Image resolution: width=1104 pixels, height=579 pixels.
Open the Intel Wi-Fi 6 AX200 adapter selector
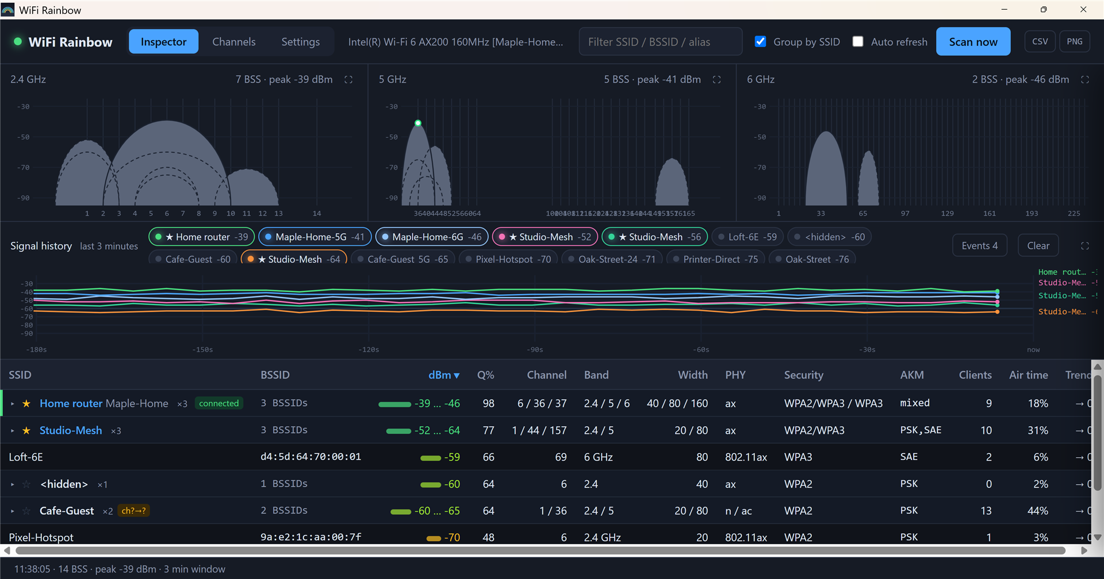(455, 42)
